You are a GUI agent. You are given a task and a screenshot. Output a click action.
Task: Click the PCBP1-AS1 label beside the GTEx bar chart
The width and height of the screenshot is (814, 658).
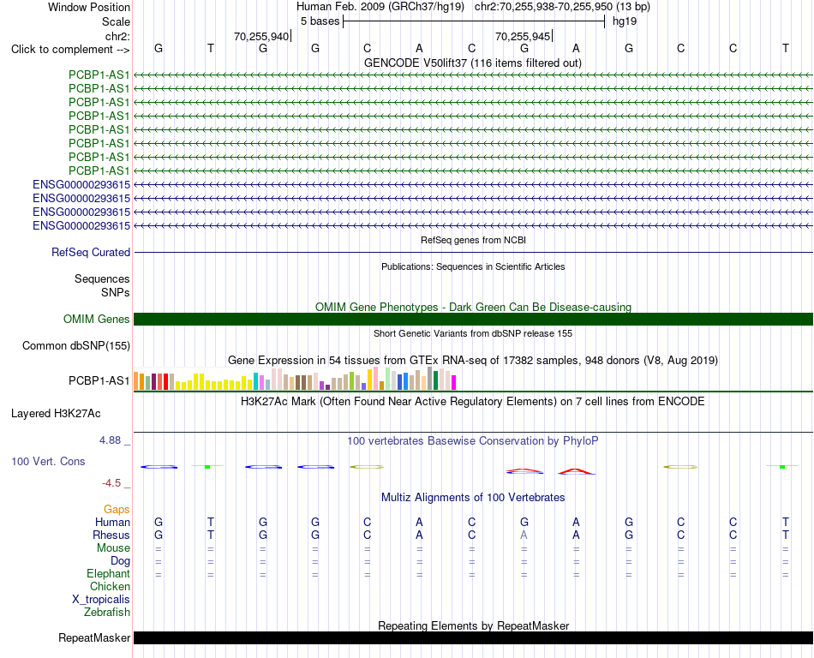[99, 381]
